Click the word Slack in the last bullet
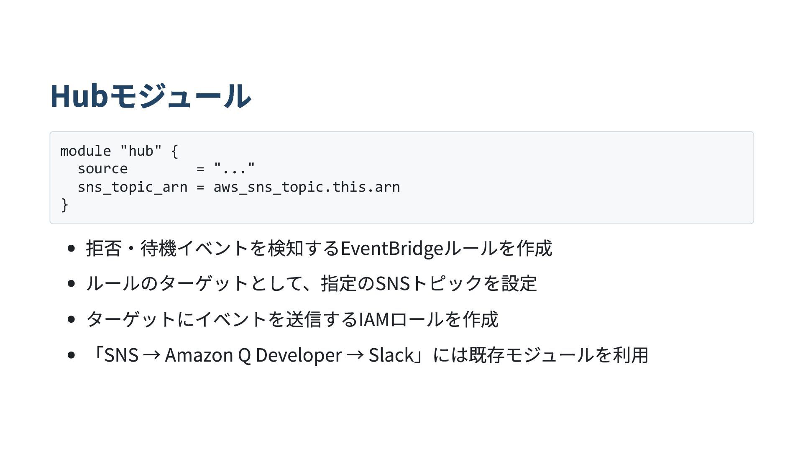Screen dimensions: 803x452 [x=391, y=355]
